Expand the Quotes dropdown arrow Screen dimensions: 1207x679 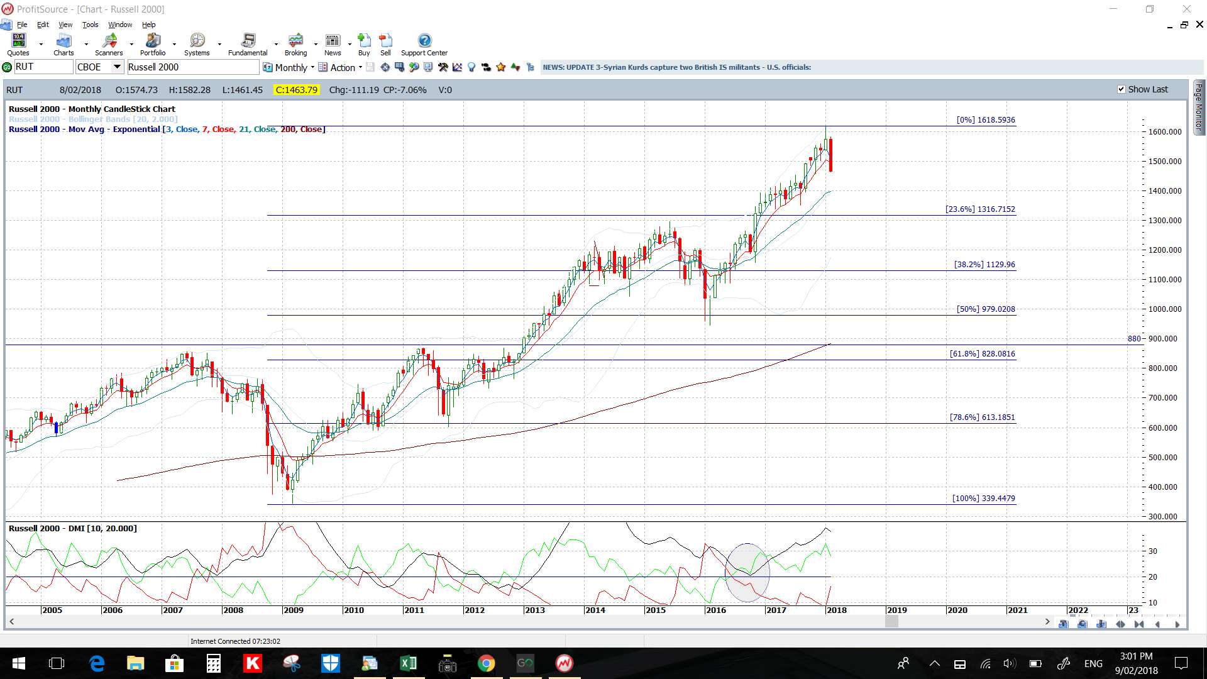tap(41, 45)
